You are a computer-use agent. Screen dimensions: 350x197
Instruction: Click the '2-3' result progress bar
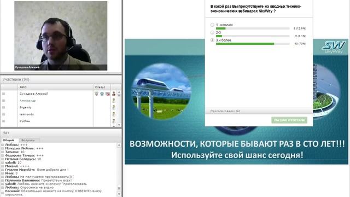253,36
